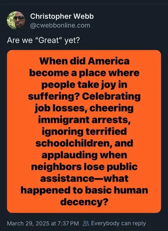The height and width of the screenshot is (231, 168).
Task: Click the "immigrant arrests," line
Action: (84, 120)
